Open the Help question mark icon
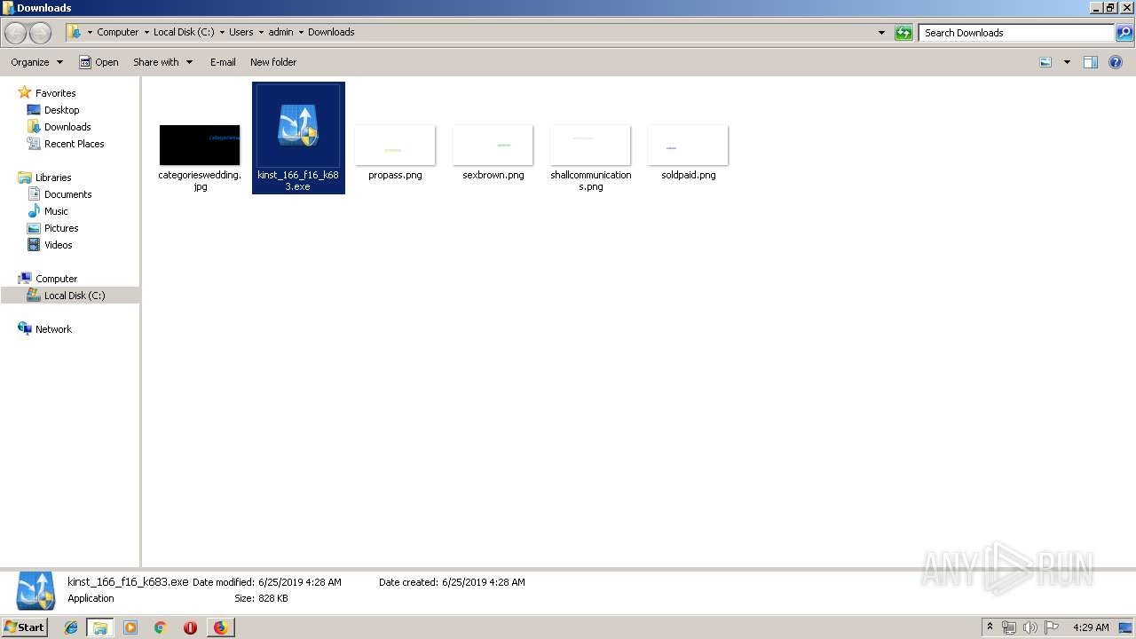 1116,62
